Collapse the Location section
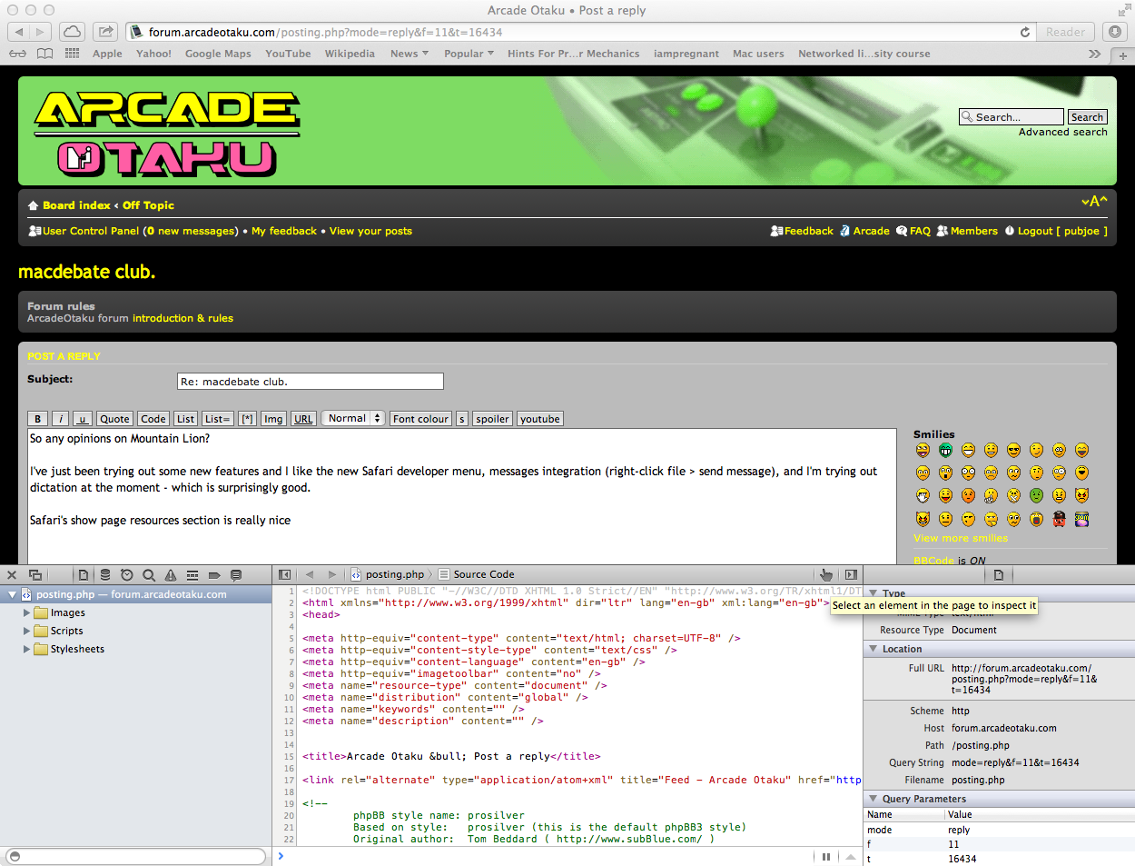The image size is (1135, 866). 873,649
